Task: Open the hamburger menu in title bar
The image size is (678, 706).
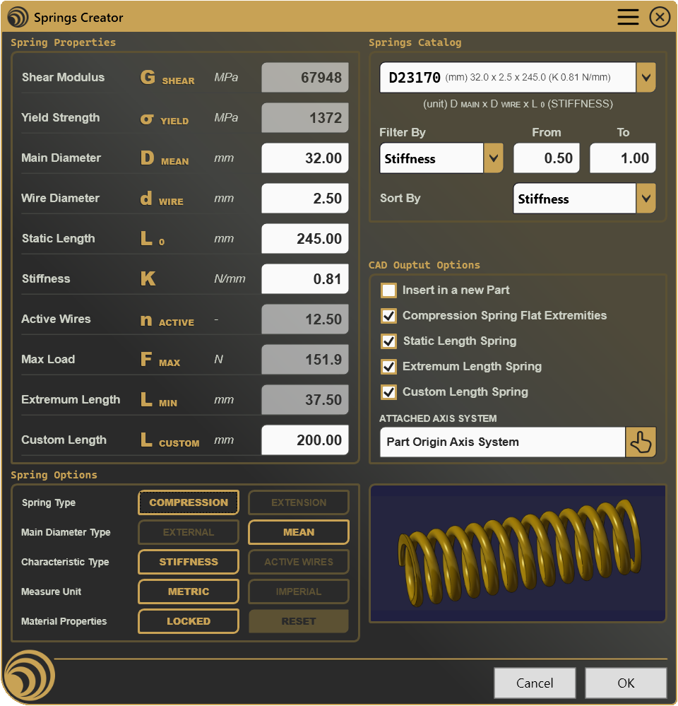Action: (x=628, y=17)
